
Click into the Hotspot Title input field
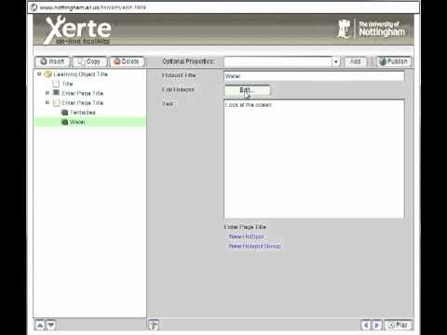coord(314,76)
